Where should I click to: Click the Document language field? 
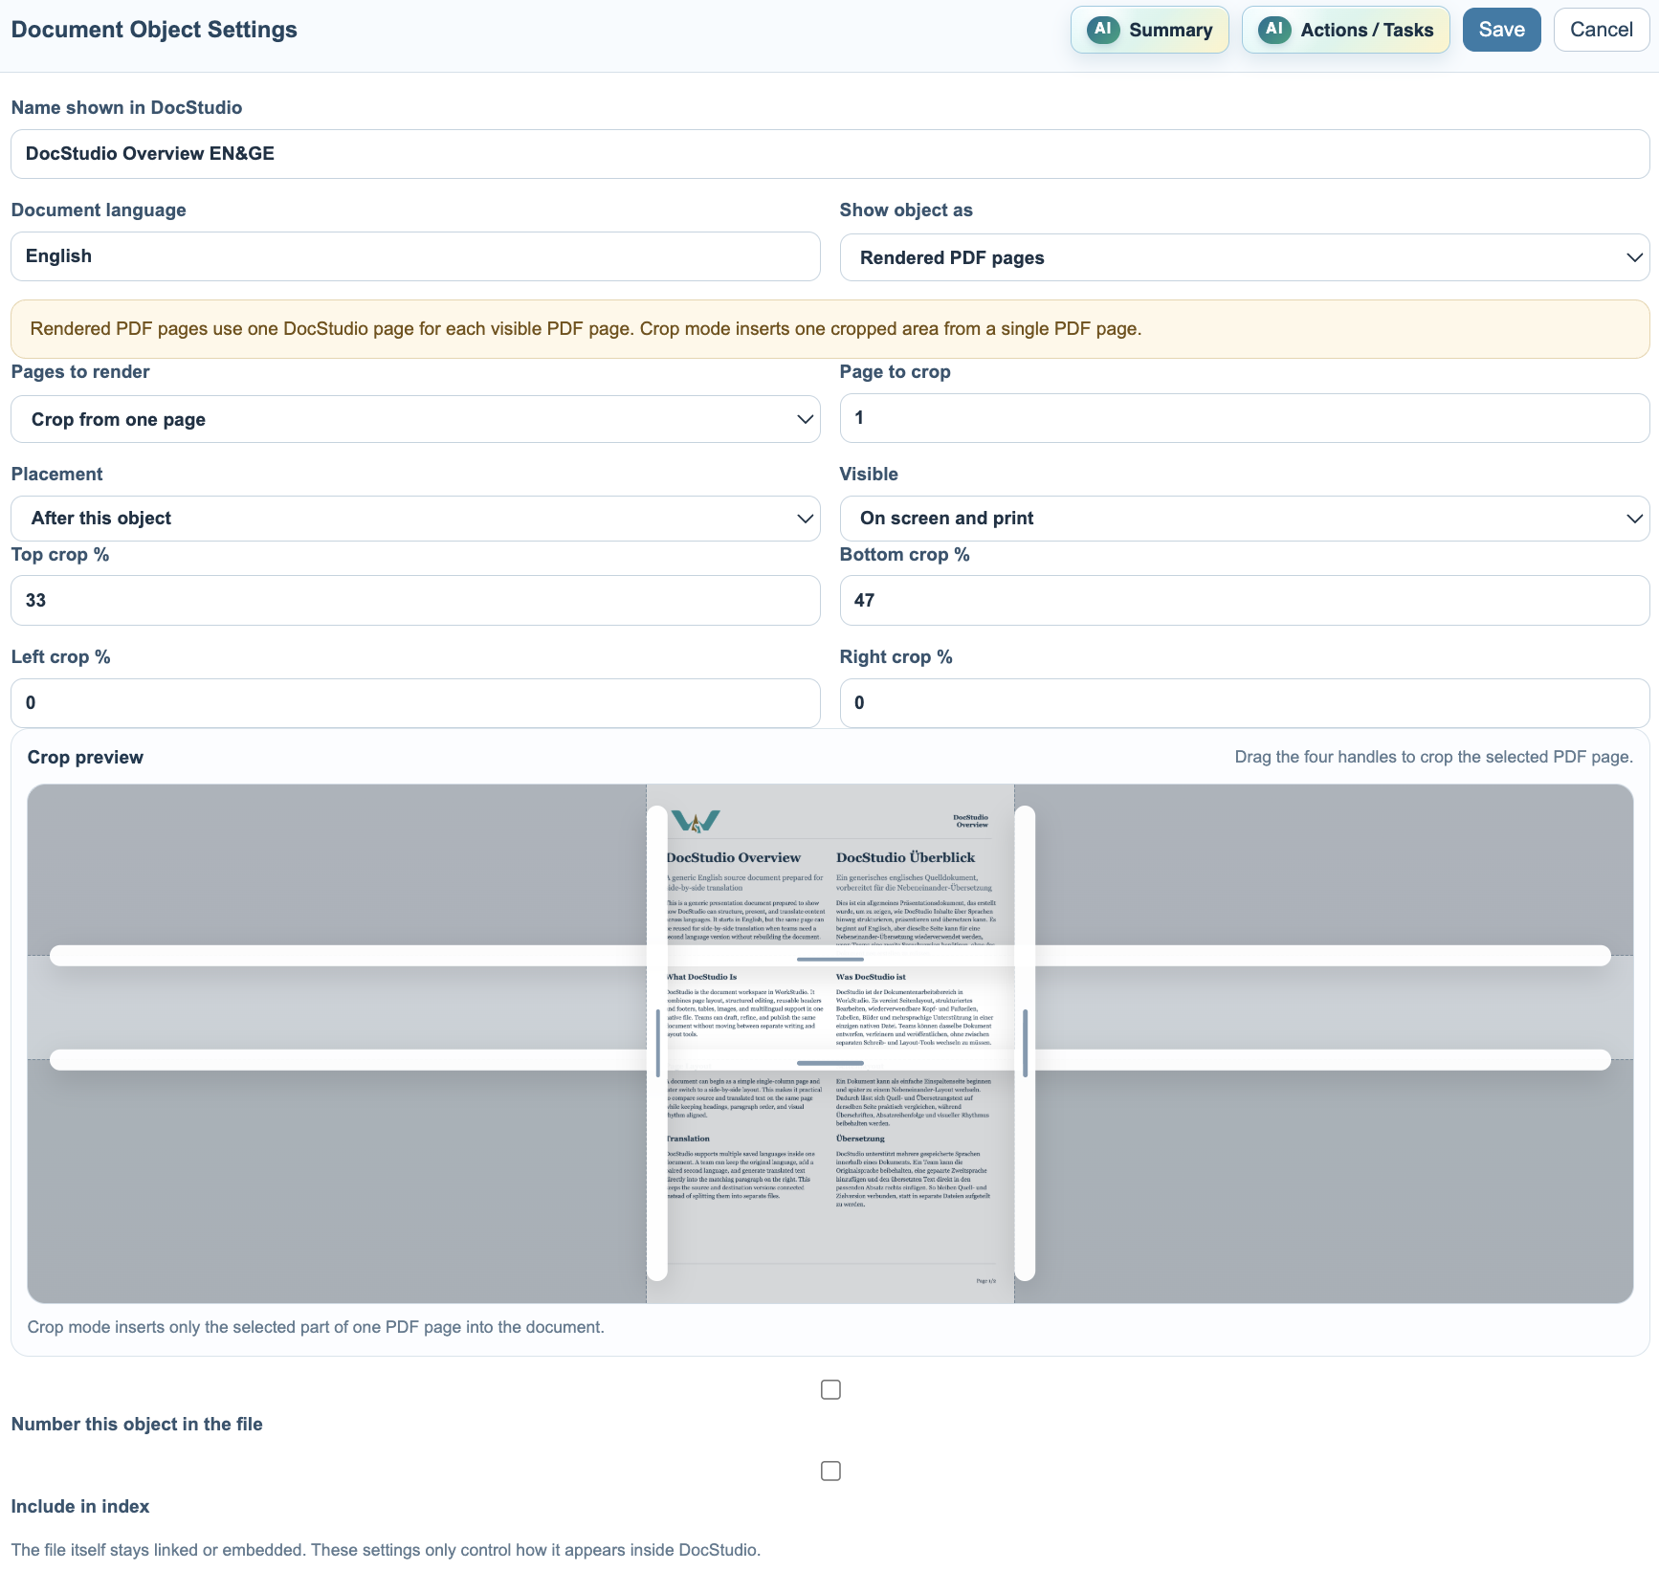(x=415, y=256)
